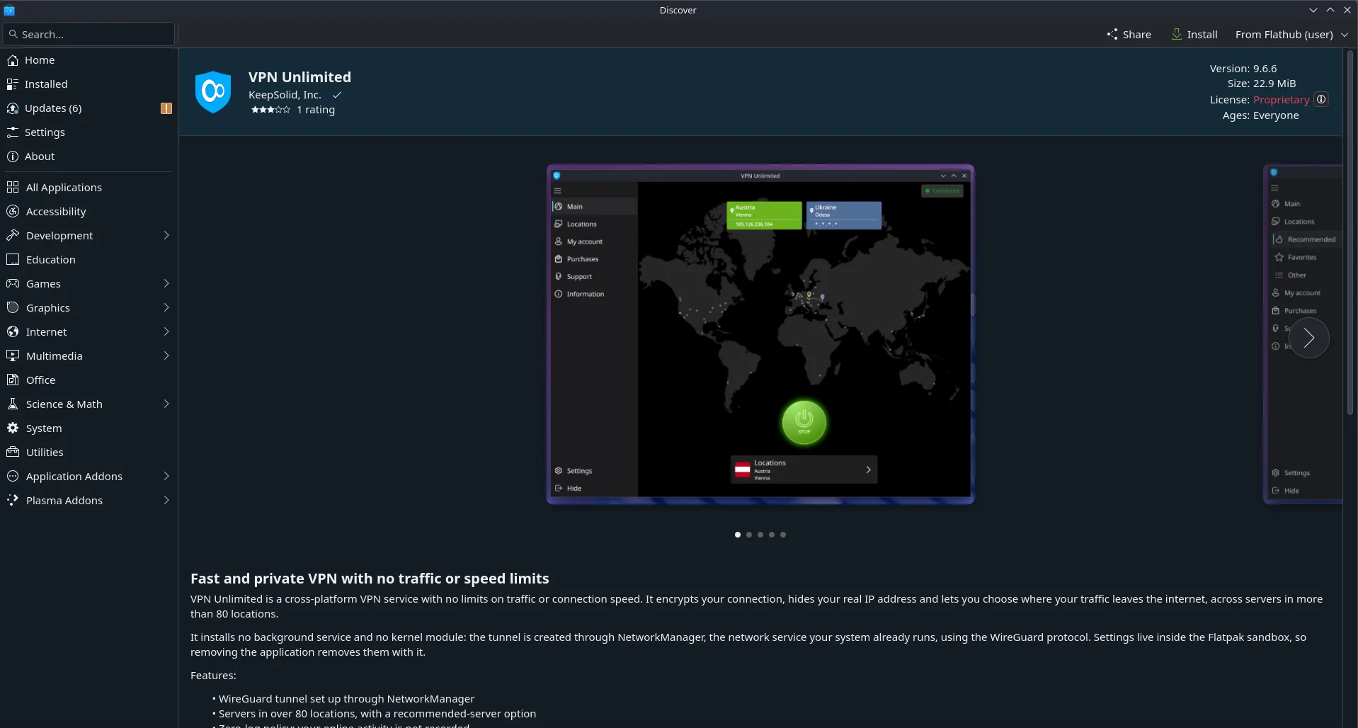The width and height of the screenshot is (1358, 728).
Task: Expand the Internet category arrow
Action: (x=166, y=331)
